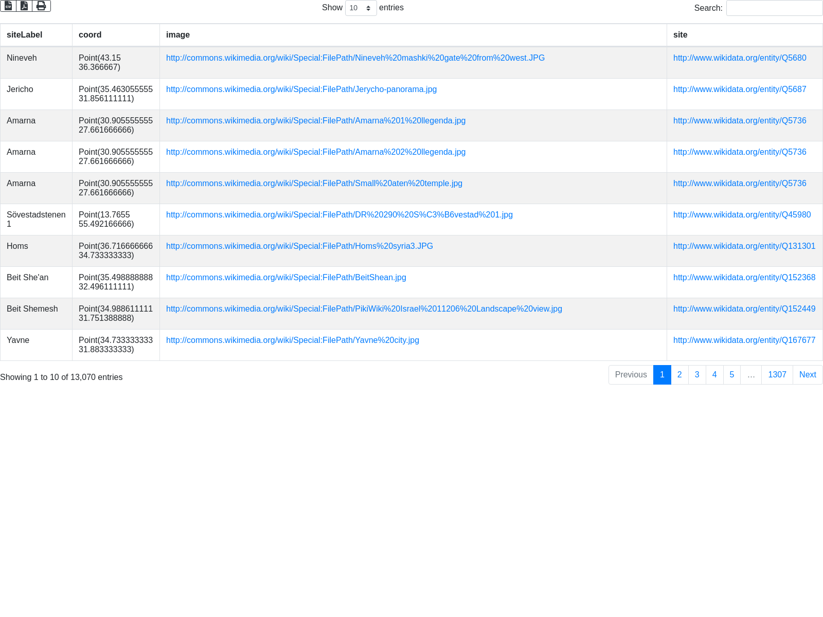Click the Next pagination button
This screenshot has height=617, width=823.
(x=807, y=375)
